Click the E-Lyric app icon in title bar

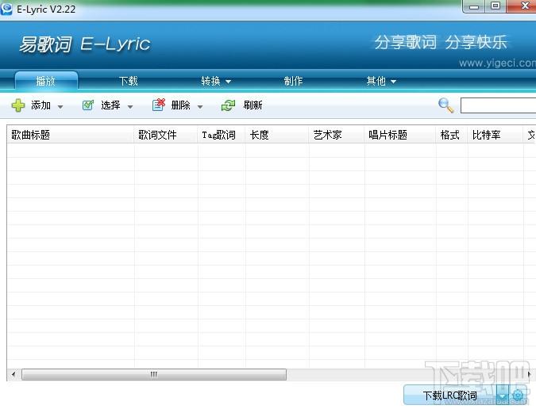[x=7, y=8]
